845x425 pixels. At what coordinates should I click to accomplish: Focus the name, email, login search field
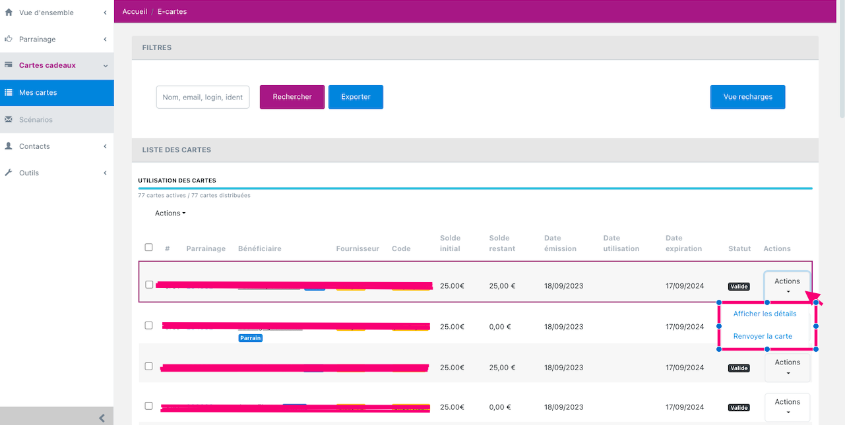point(203,97)
